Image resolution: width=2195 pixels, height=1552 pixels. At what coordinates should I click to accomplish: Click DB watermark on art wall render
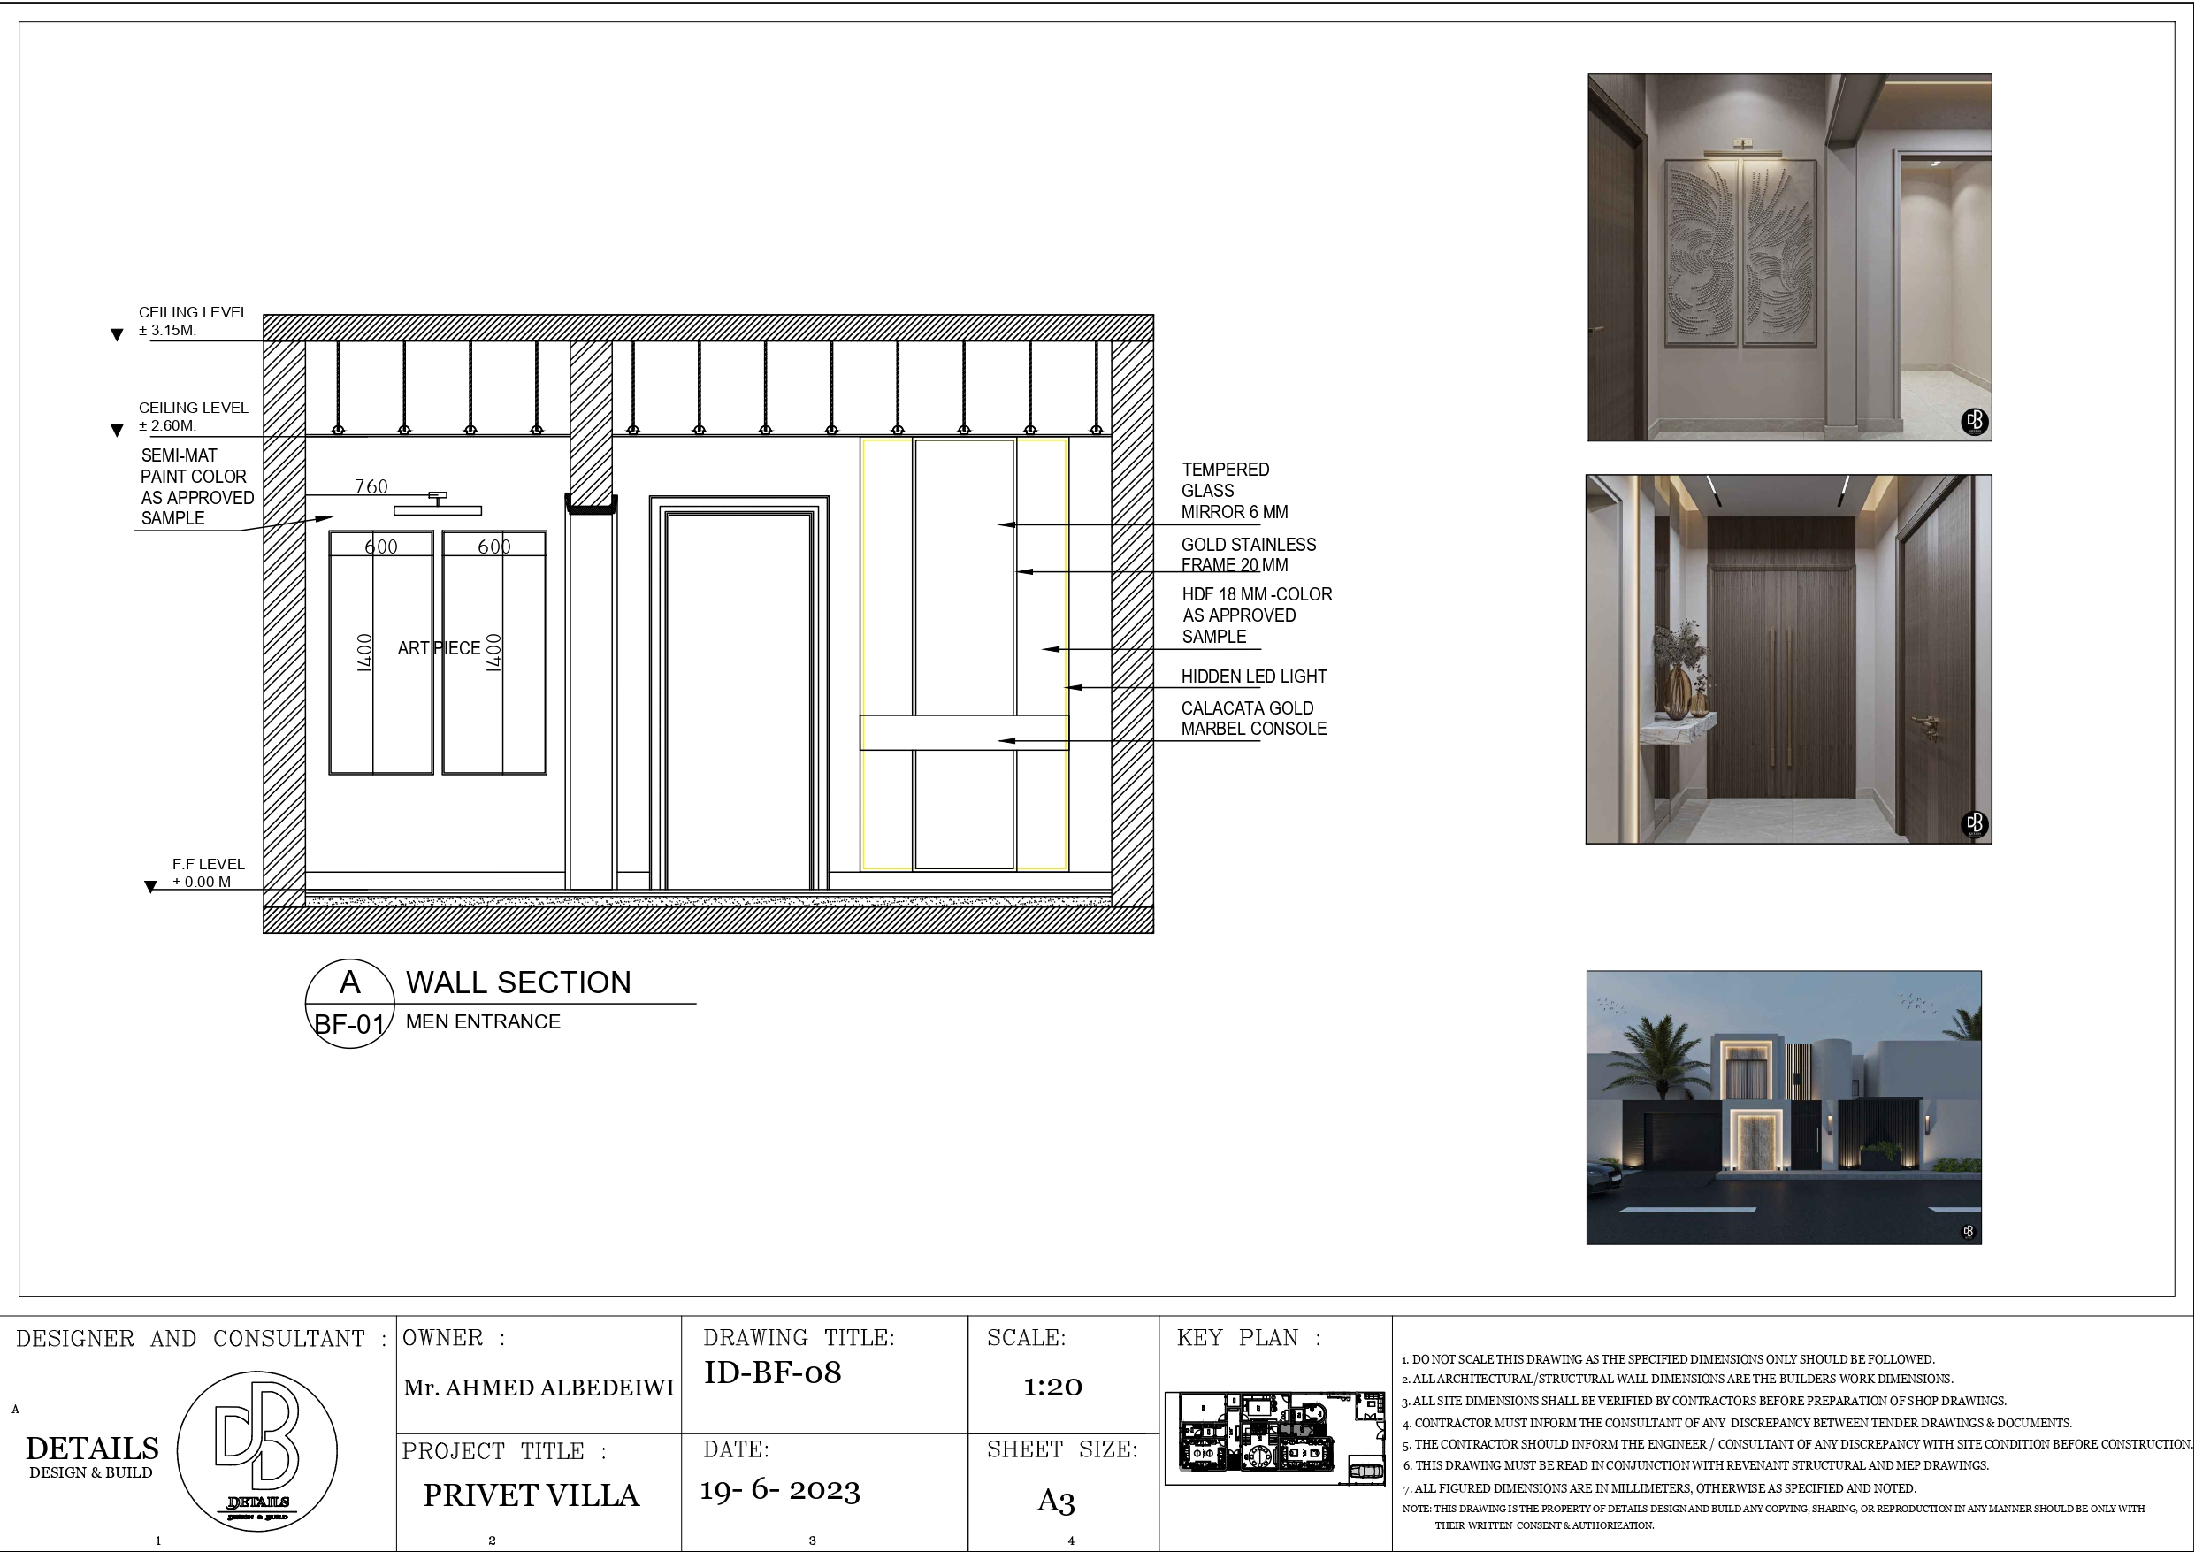1974,421
